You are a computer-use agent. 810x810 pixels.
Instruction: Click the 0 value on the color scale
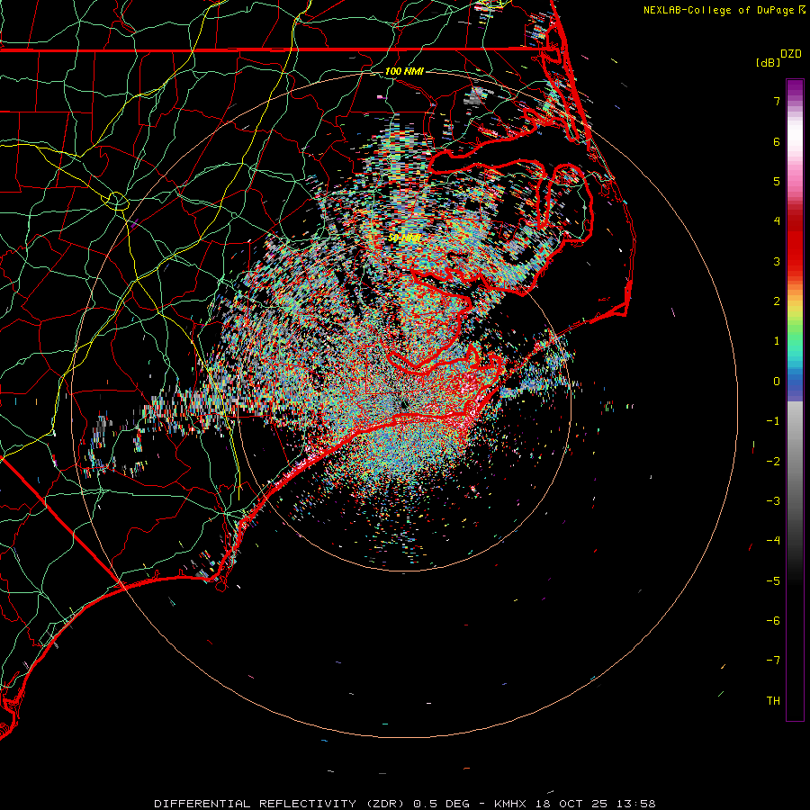click(x=777, y=382)
